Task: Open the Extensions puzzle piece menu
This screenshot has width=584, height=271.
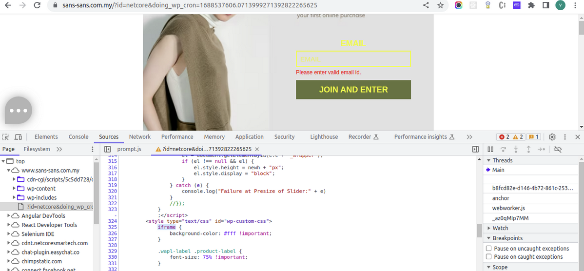Action: pos(531,5)
